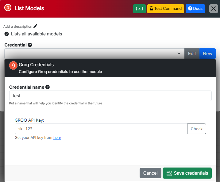Create a New credential
This screenshot has width=220, height=182.
coord(207,54)
